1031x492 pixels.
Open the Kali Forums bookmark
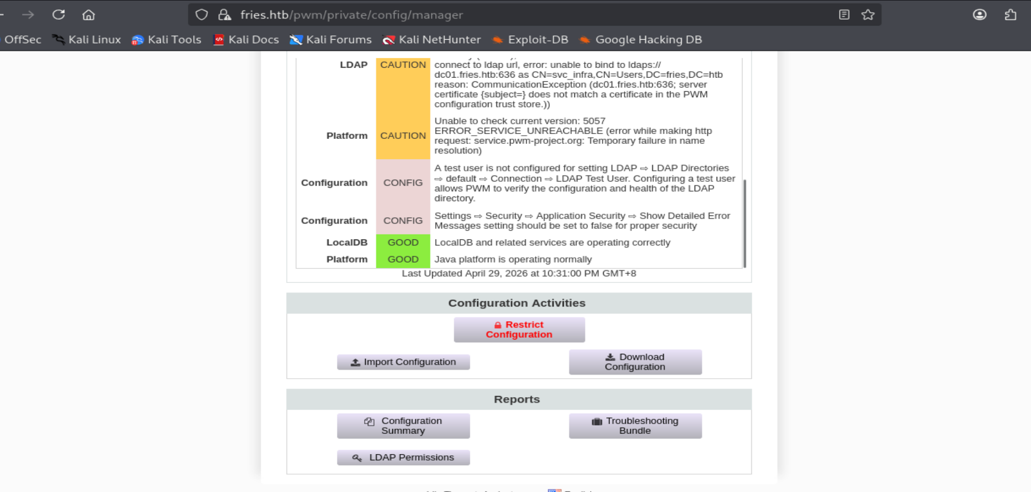[331, 40]
